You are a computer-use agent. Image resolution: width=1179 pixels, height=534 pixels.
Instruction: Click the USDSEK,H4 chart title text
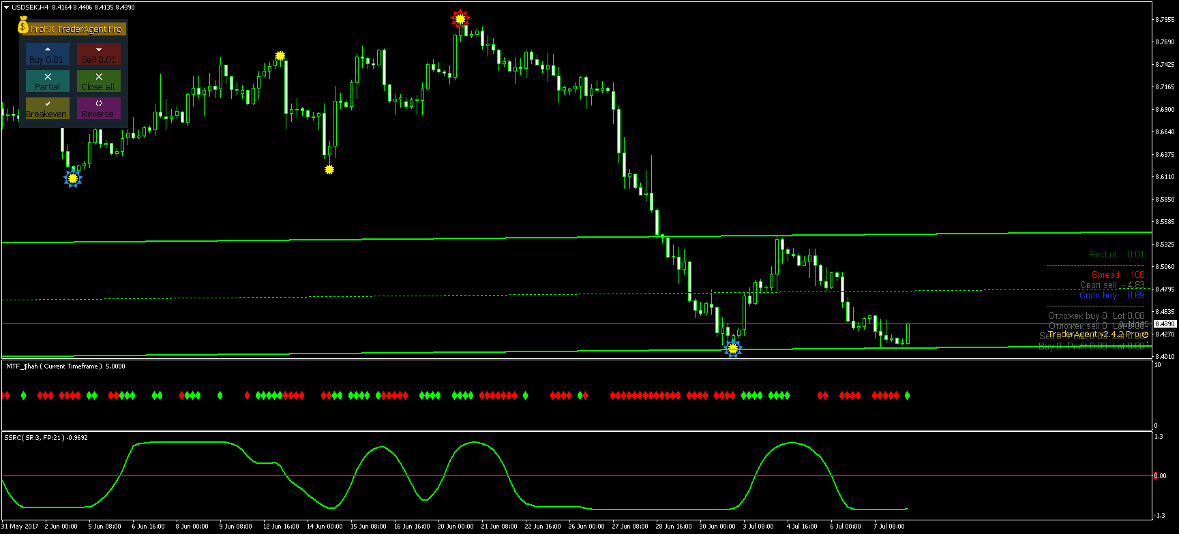pyautogui.click(x=30, y=7)
